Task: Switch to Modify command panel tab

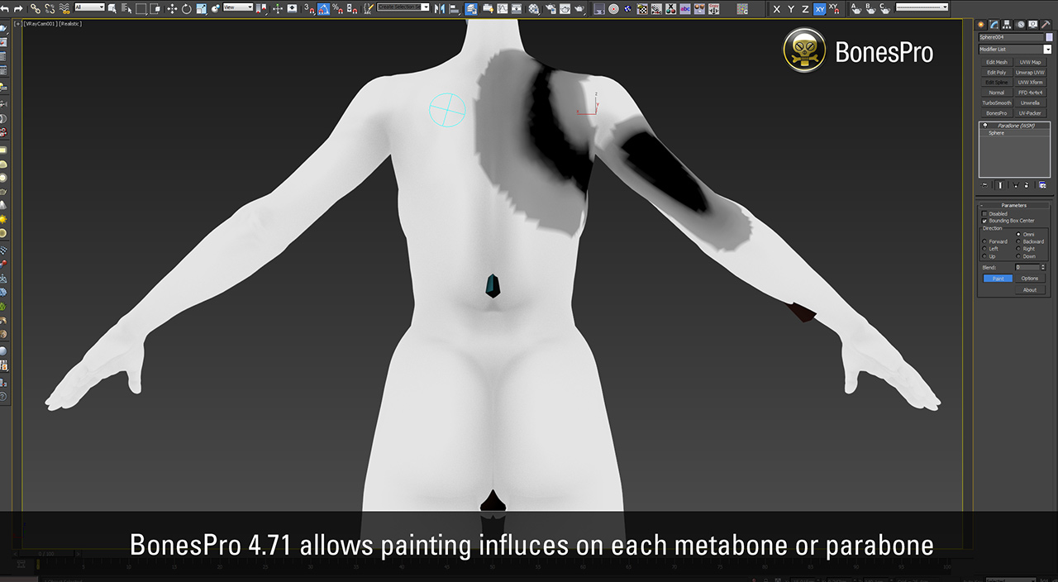Action: pos(994,24)
